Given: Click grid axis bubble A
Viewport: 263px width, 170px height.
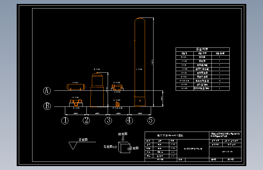Looking at the screenshot, I should 47,91.
